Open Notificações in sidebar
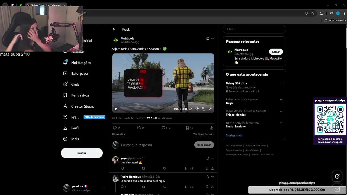Screen dimensions: 347x195 (77, 63)
